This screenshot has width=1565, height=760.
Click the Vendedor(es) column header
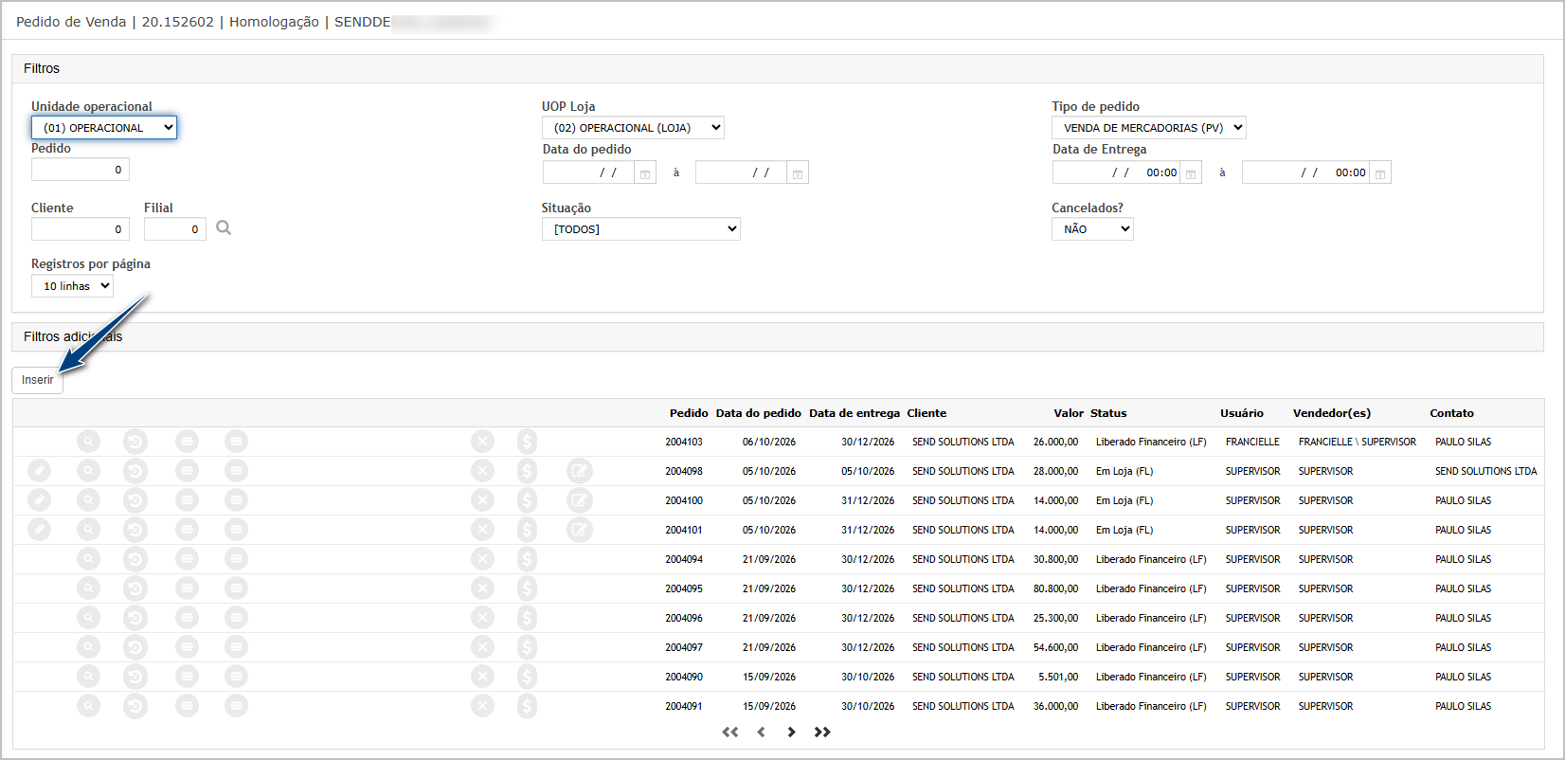pos(1332,413)
